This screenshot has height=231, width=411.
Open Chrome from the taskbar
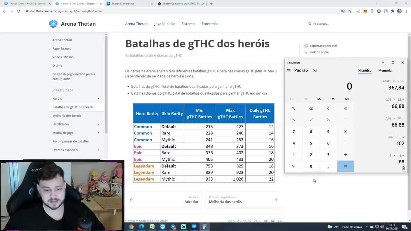pyautogui.click(x=131, y=227)
